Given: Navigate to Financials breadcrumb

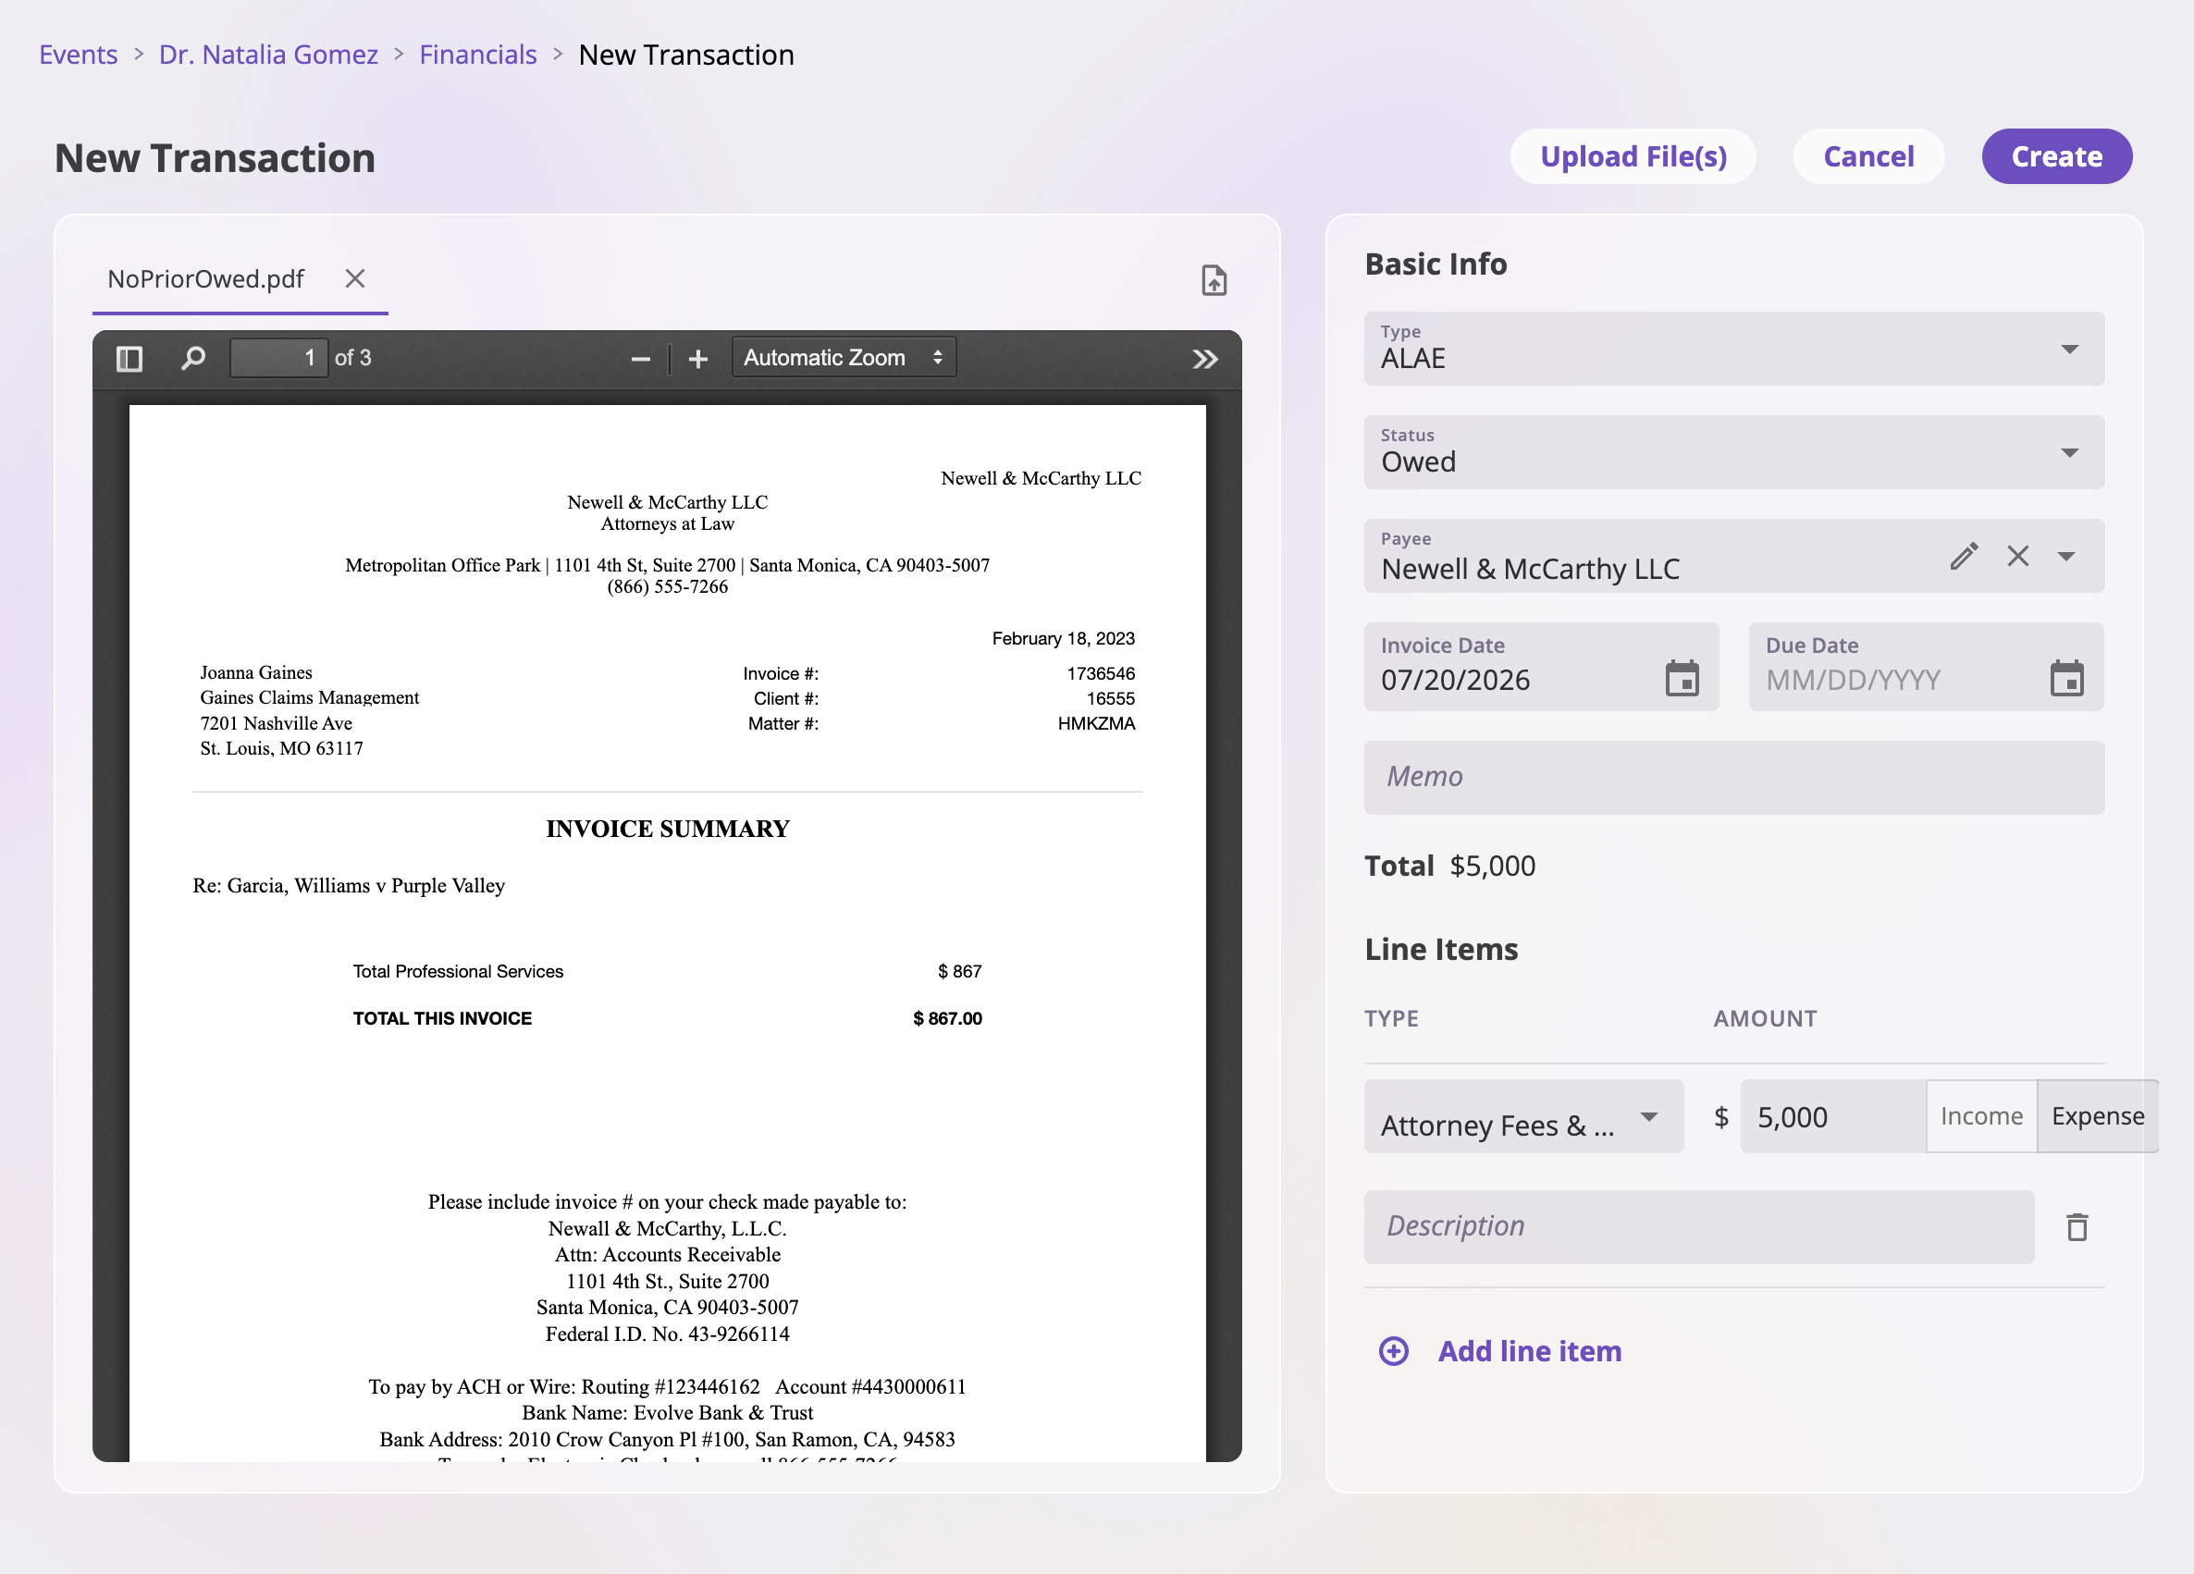Looking at the screenshot, I should pyautogui.click(x=478, y=55).
